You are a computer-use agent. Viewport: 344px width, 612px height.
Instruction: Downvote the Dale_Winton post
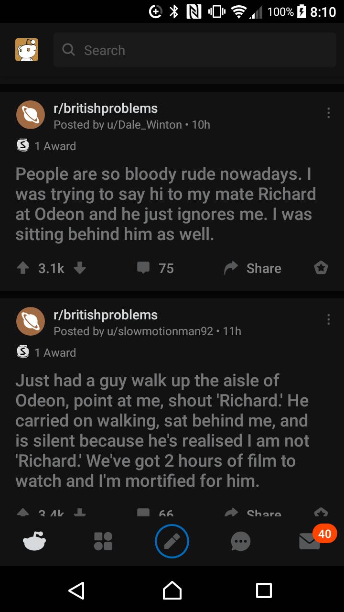click(80, 268)
